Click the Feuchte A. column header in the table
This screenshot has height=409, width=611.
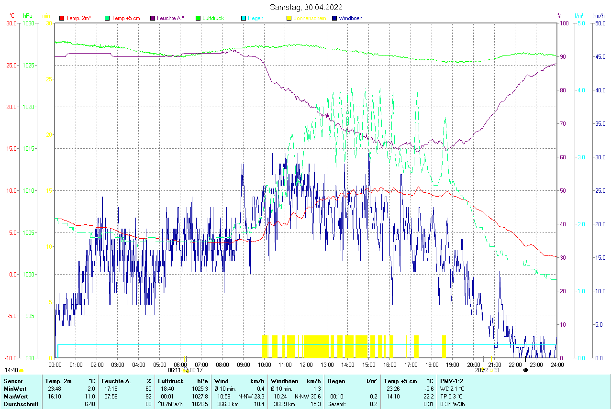115,381
